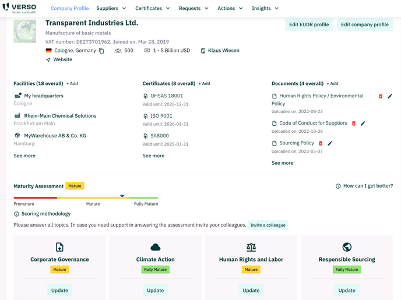See more documents
Image resolution: width=401 pixels, height=300 pixels.
(282, 163)
